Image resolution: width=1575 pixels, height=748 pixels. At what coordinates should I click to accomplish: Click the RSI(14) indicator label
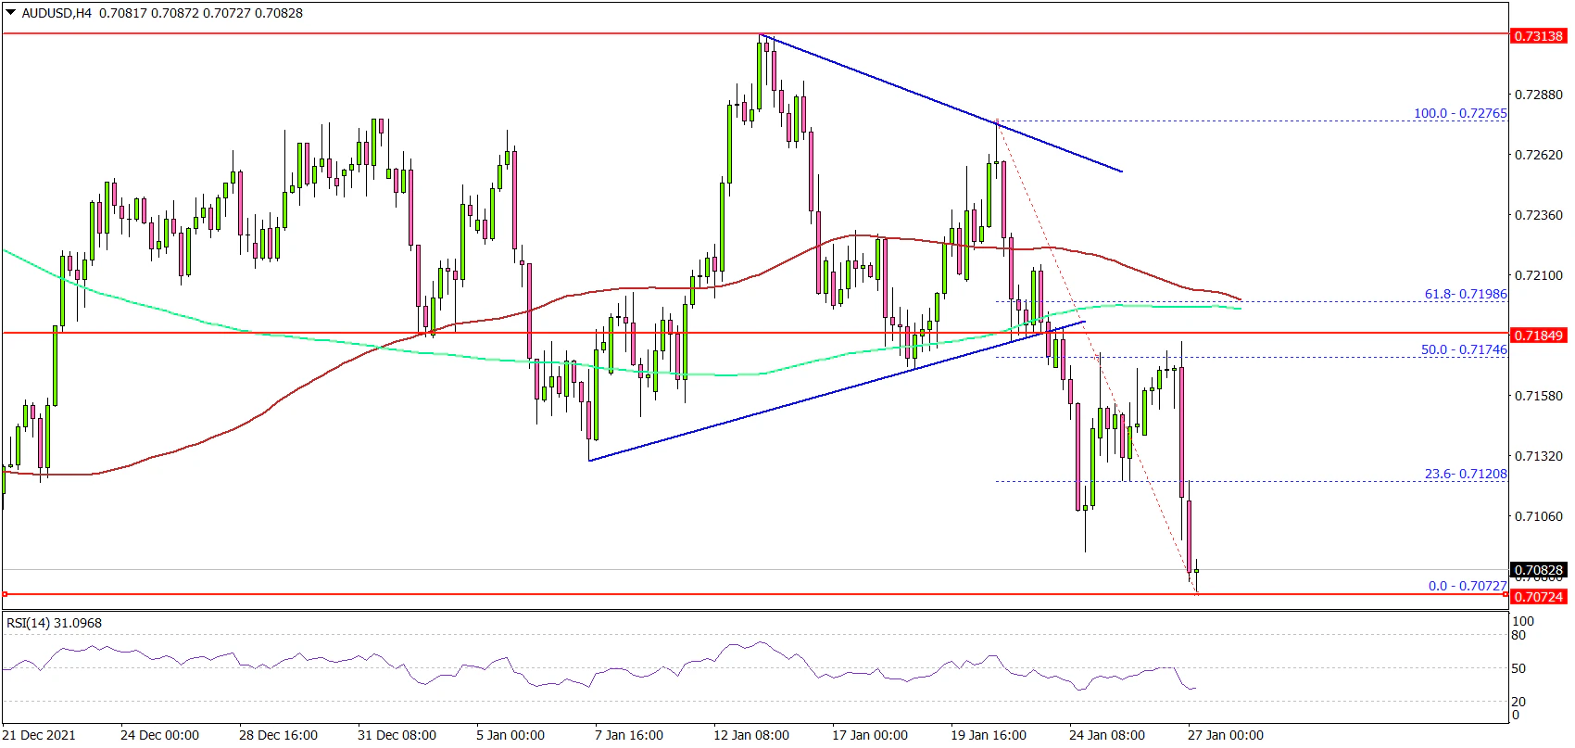(54, 623)
